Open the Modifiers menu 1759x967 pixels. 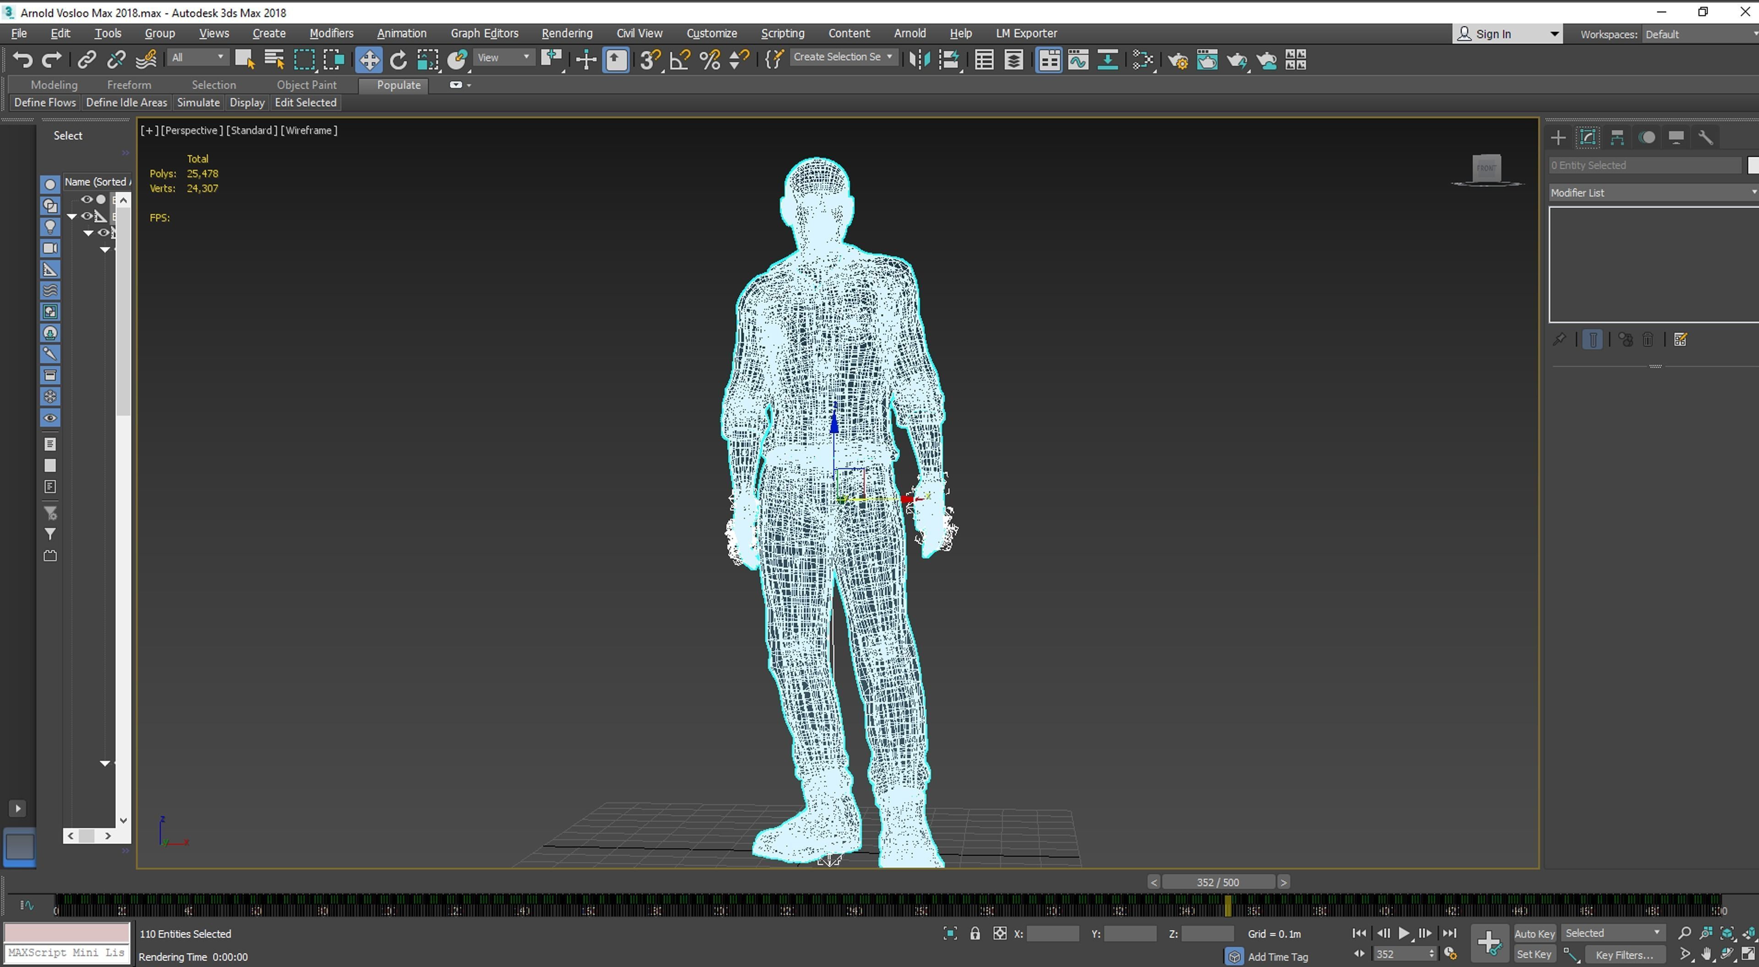(x=331, y=33)
